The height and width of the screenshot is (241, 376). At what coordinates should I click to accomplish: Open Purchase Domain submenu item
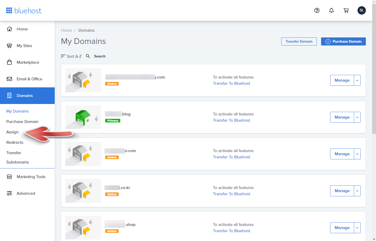22,122
